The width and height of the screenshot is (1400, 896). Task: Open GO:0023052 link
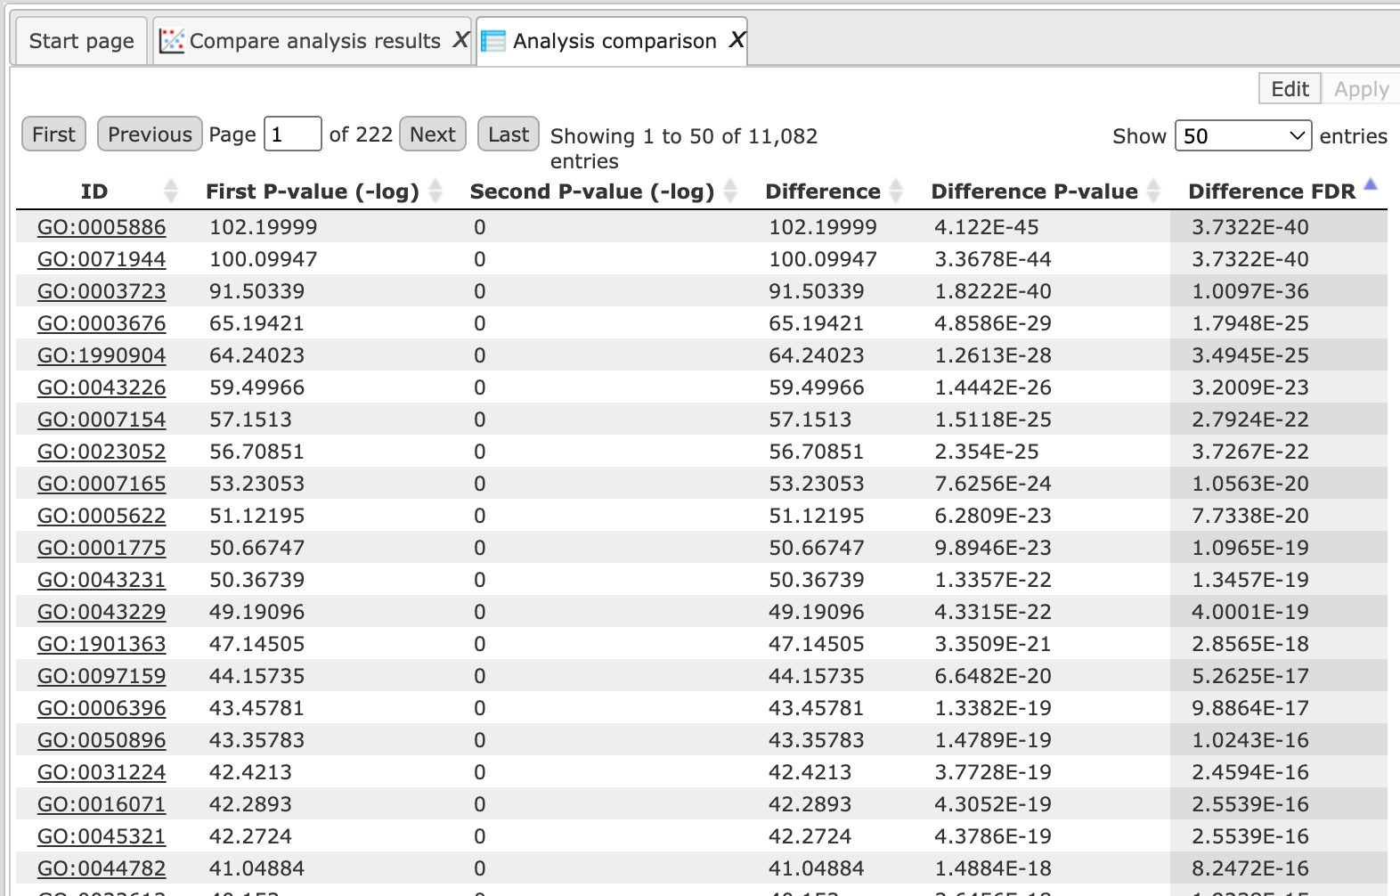click(x=102, y=452)
